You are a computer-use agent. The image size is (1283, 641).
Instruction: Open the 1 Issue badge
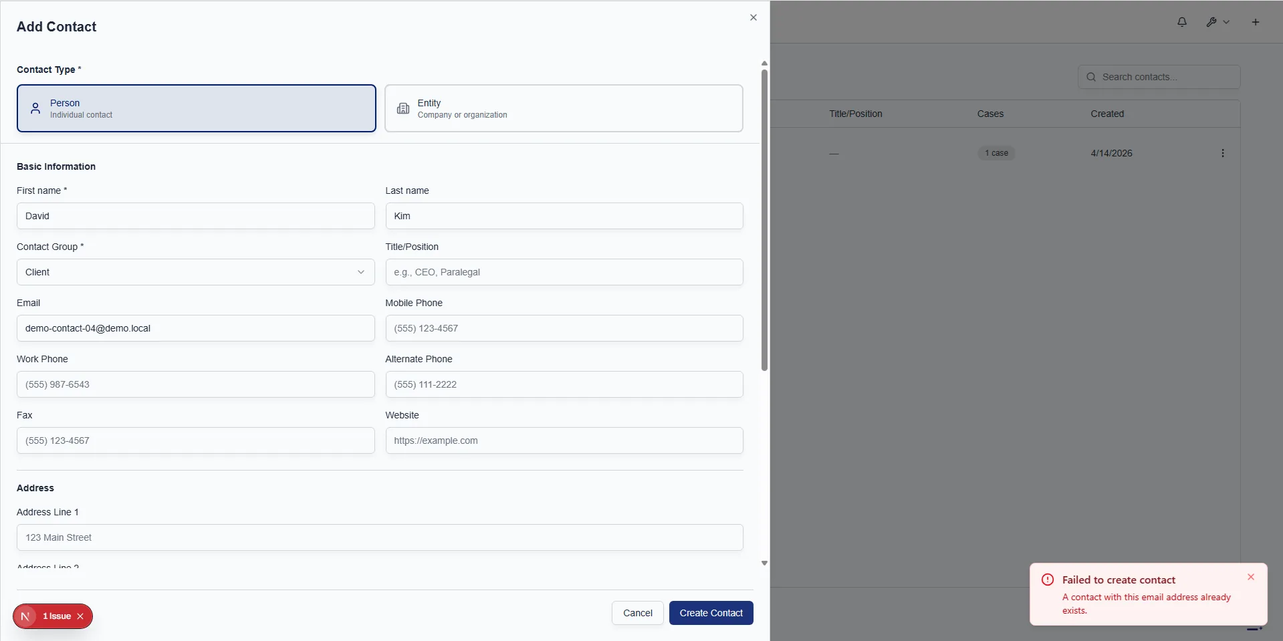[x=57, y=616]
